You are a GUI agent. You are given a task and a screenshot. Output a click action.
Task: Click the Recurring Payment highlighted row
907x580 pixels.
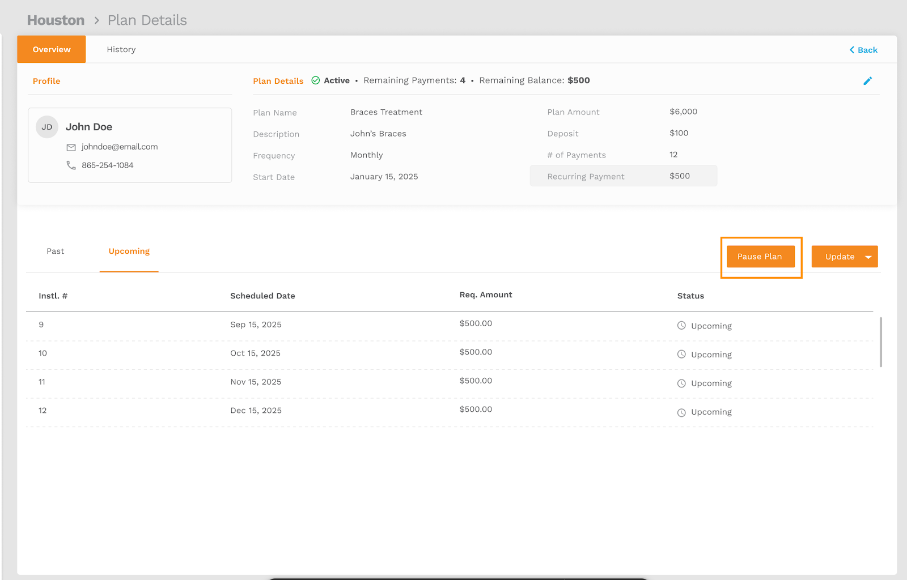[x=623, y=176]
